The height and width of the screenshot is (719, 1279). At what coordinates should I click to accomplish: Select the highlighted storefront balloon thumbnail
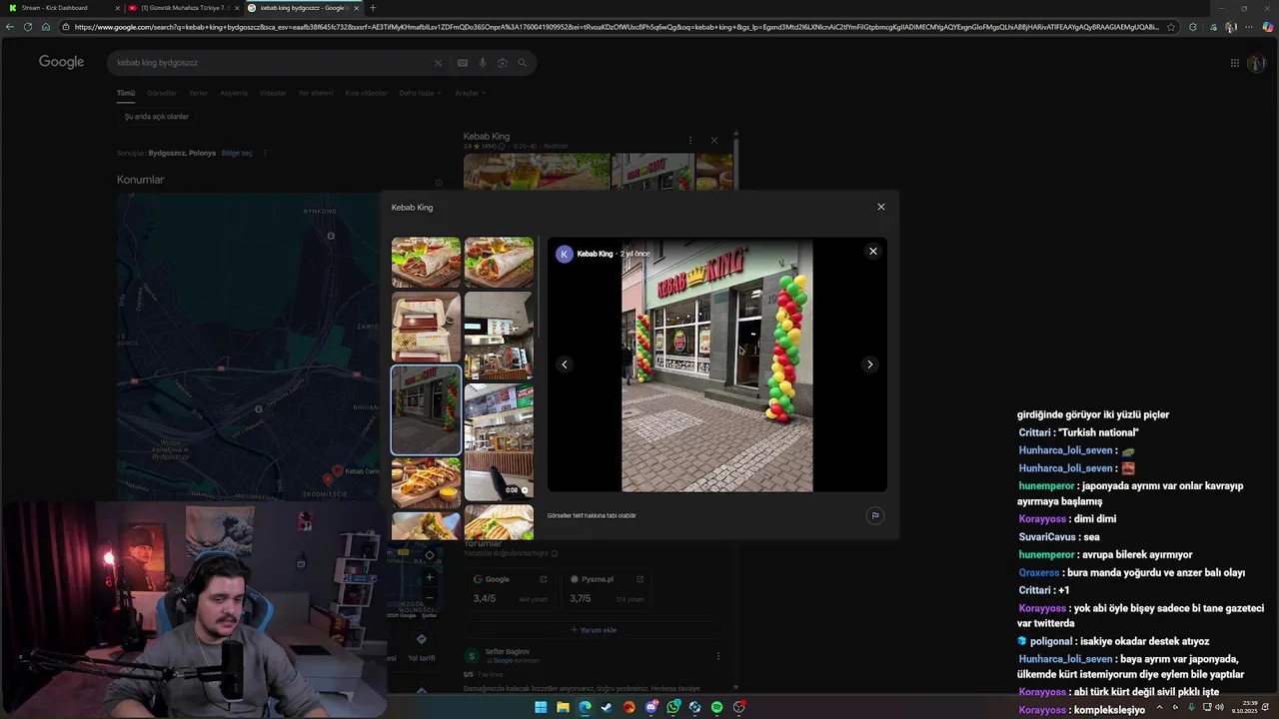[426, 409]
